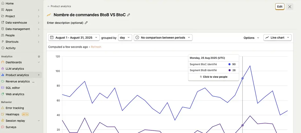This screenshot has height=133, width=301.
Task: Open the Heatmaps section from the sidebar
Action: [x=12, y=114]
